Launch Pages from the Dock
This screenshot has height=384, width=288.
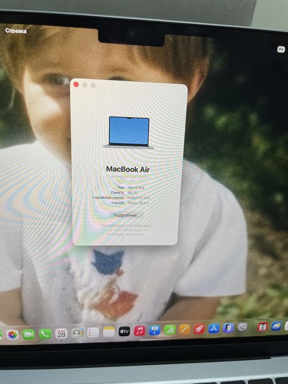tap(184, 329)
